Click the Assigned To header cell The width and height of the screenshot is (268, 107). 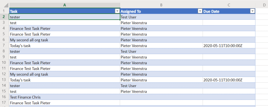tap(161, 11)
